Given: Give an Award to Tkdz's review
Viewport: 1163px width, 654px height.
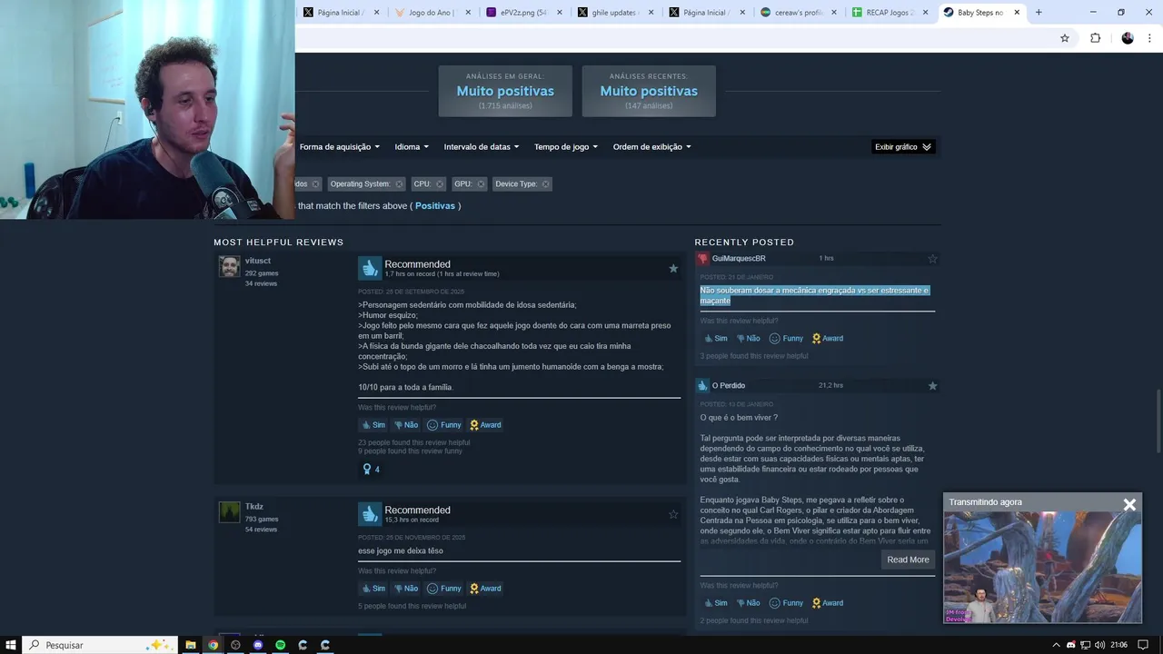Looking at the screenshot, I should click(x=485, y=589).
